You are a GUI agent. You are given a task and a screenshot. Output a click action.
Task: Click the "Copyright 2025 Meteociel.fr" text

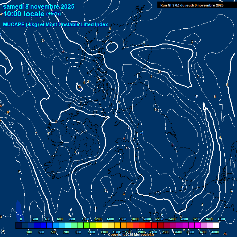point(131,235)
